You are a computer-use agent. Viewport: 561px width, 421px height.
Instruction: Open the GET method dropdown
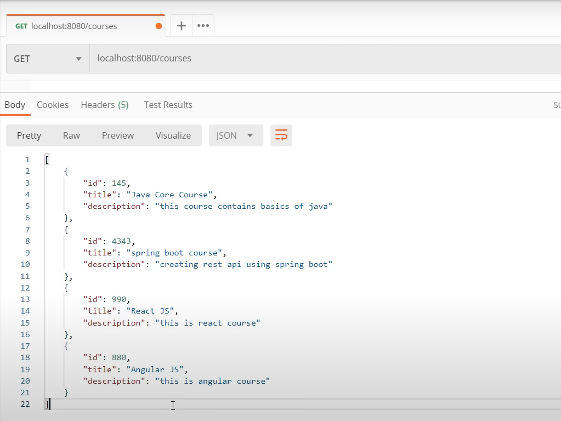coord(48,59)
